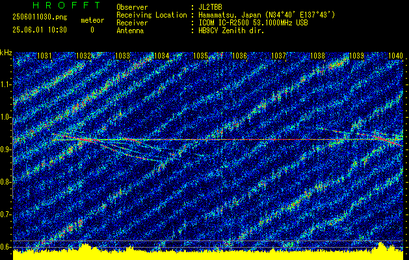409x260 pixels.
Task: Click the 1.1 kHz frequency label
Action: pyautogui.click(x=5, y=84)
